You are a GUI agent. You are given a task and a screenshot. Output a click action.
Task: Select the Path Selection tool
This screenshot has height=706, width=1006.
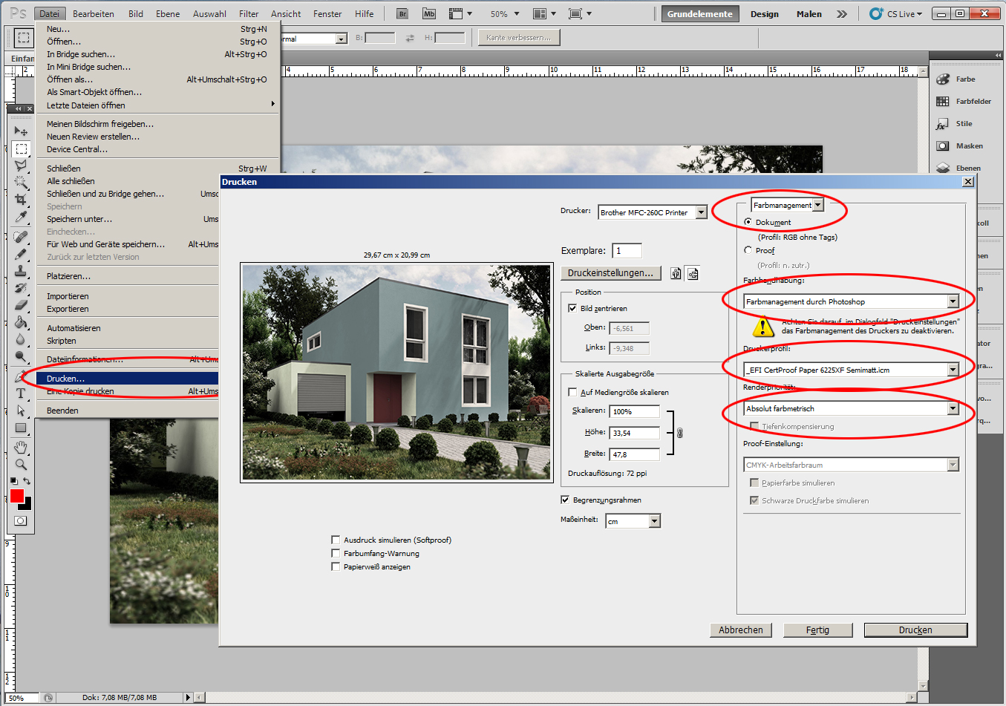point(21,411)
